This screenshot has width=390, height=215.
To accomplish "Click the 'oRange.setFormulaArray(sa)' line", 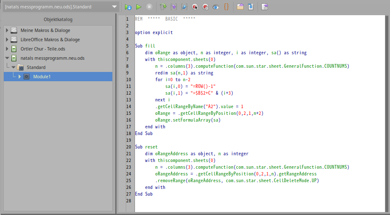I will [x=188, y=120].
